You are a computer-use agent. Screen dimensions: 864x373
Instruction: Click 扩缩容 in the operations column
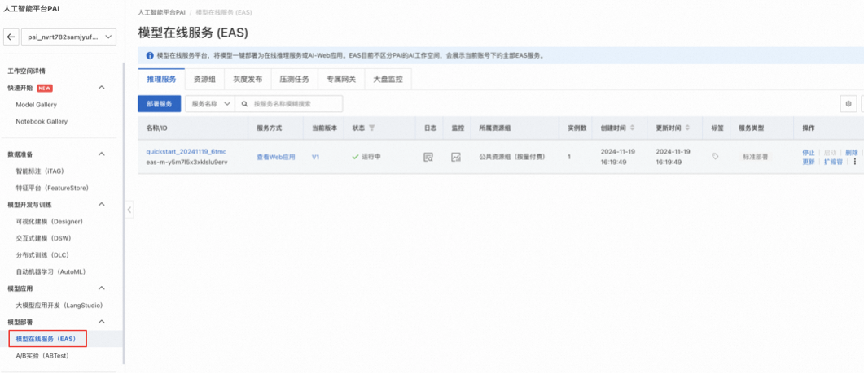tap(833, 162)
